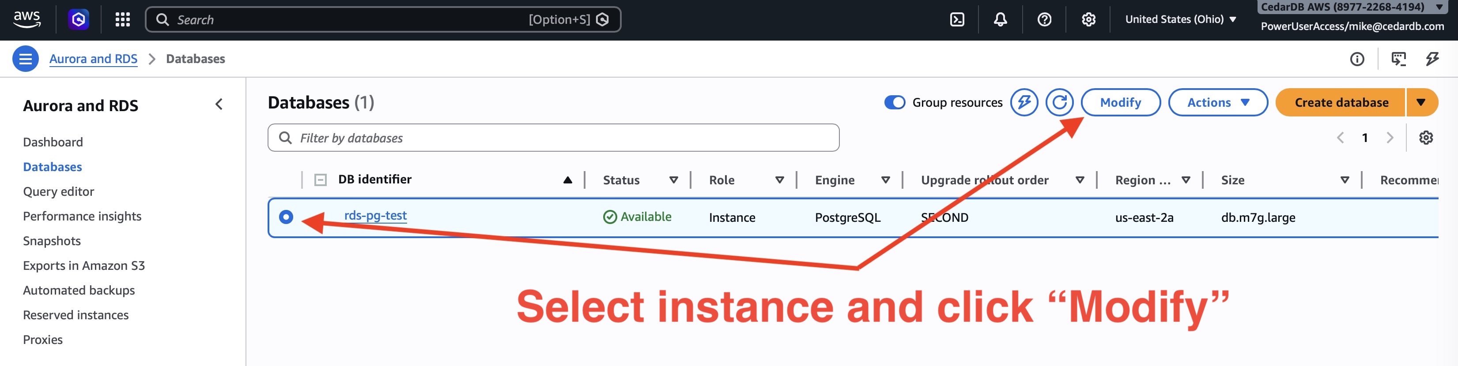
Task: Open the AWS services grid menu
Action: (122, 20)
